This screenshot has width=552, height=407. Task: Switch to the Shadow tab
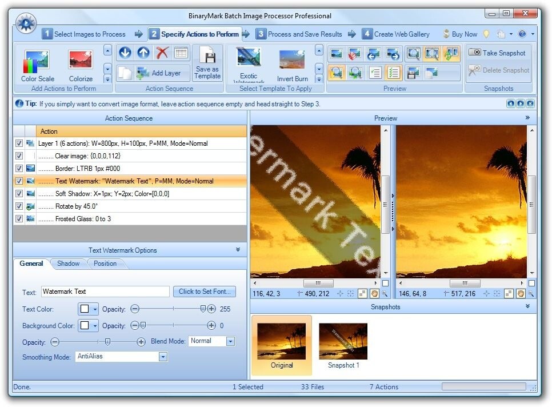click(x=68, y=264)
